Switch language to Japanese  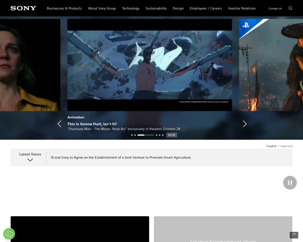click(286, 146)
